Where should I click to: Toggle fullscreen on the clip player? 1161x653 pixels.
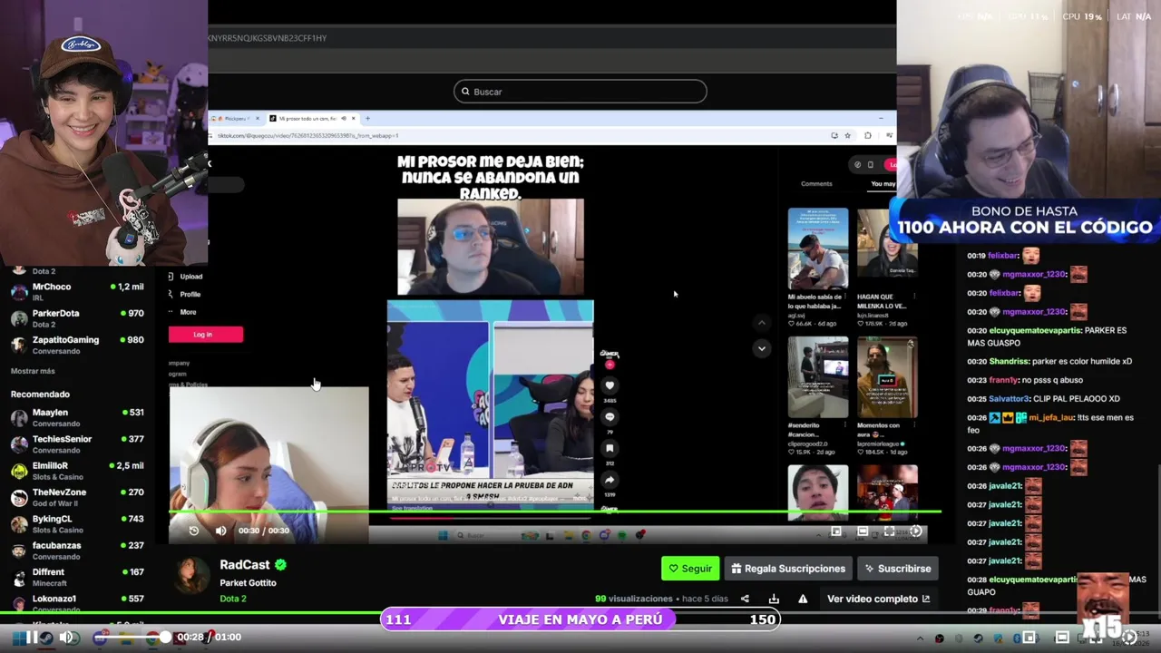click(889, 531)
